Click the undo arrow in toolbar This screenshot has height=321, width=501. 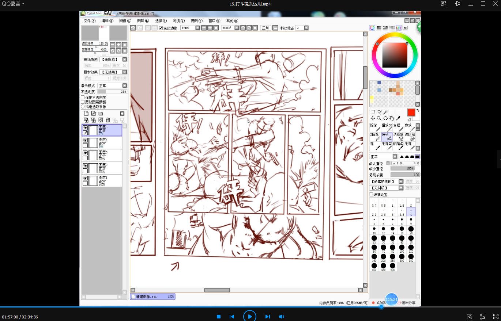(x=133, y=28)
